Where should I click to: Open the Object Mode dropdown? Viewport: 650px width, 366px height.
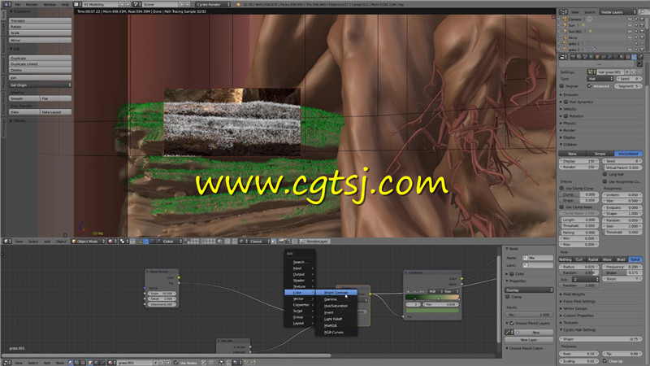(x=89, y=241)
